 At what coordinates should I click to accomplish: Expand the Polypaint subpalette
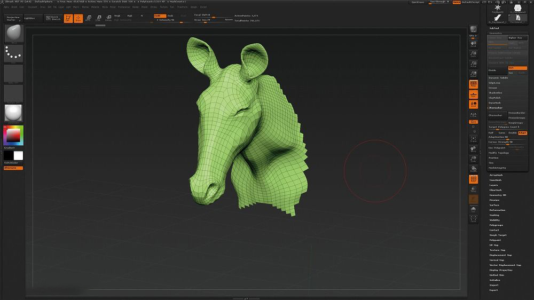tap(495, 240)
